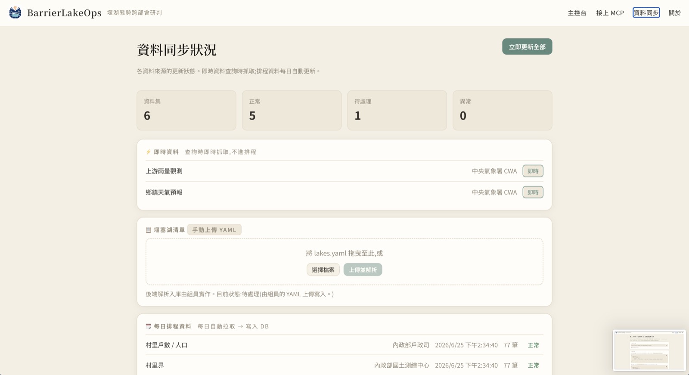Click the 資料同步狀況 page heading
This screenshot has width=689, height=375.
(x=177, y=50)
